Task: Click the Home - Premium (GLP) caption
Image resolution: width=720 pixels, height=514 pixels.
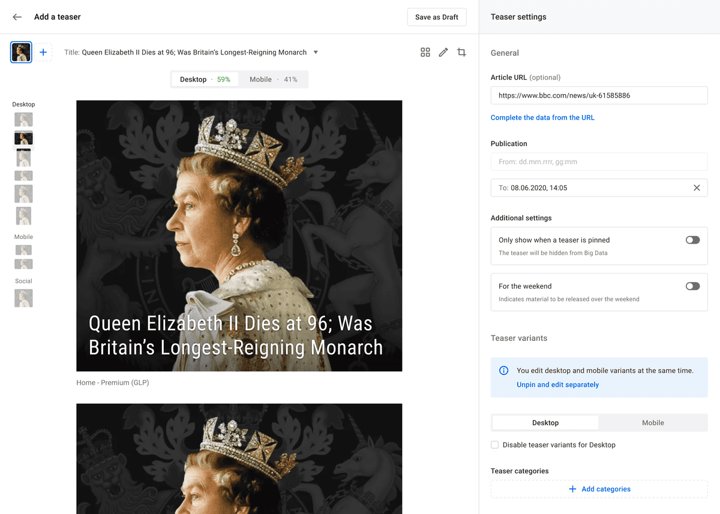Action: (113, 382)
